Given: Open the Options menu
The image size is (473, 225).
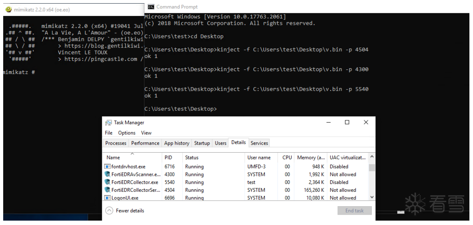Looking at the screenshot, I should (x=127, y=133).
